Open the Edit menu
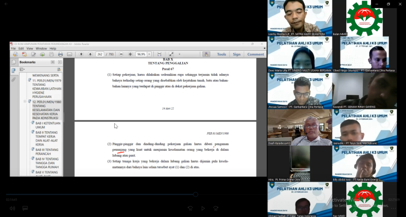 (x=21, y=49)
